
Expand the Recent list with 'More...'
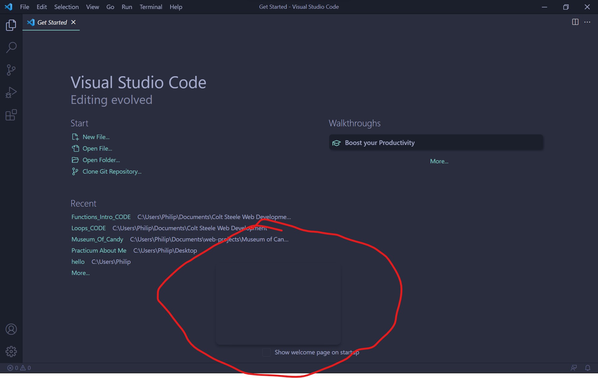coord(80,273)
